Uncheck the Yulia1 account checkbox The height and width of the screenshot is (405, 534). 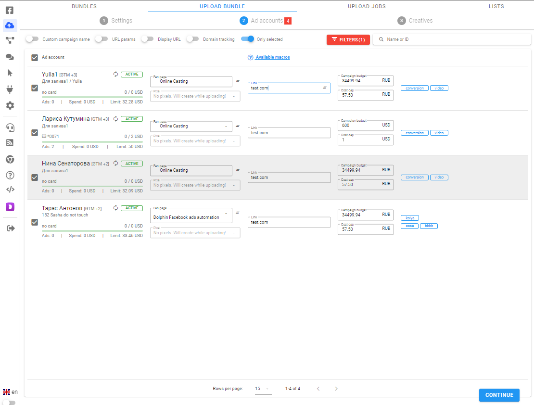point(35,88)
